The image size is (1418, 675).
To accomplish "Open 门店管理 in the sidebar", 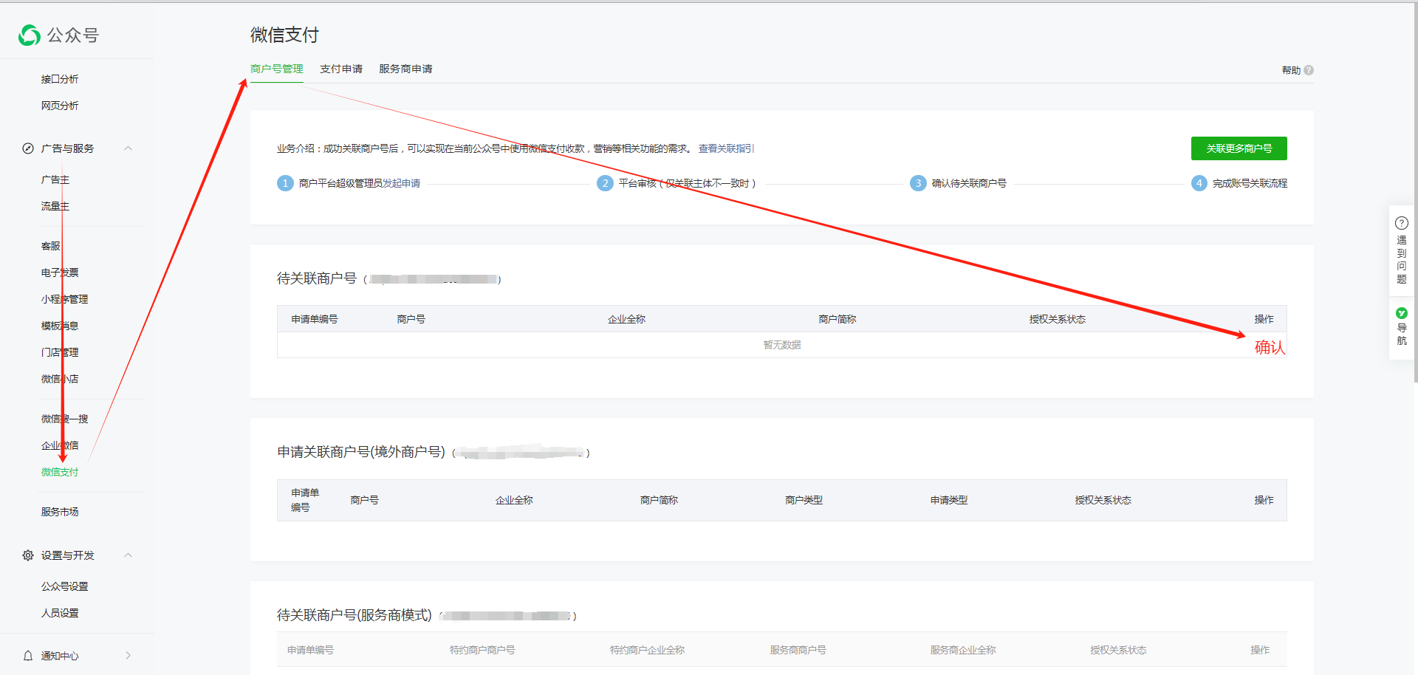I will [x=60, y=352].
